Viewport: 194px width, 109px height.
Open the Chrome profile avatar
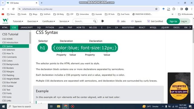[x=187, y=9]
